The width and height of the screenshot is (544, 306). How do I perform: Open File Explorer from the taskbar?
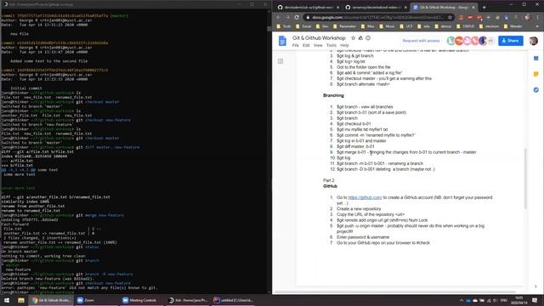point(21,300)
